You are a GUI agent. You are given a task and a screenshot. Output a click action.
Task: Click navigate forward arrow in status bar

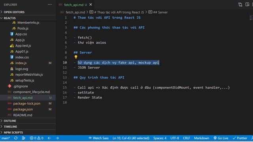tap(57, 138)
